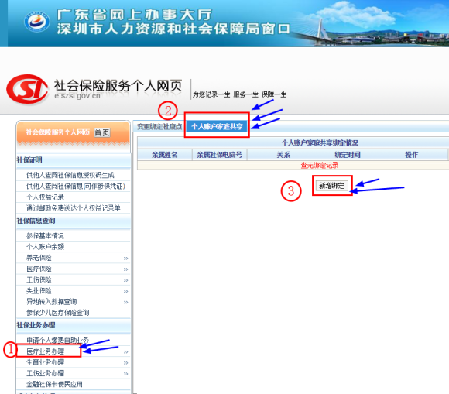Select the 工伤业务办理 menu item
The image size is (449, 394).
pos(45,373)
